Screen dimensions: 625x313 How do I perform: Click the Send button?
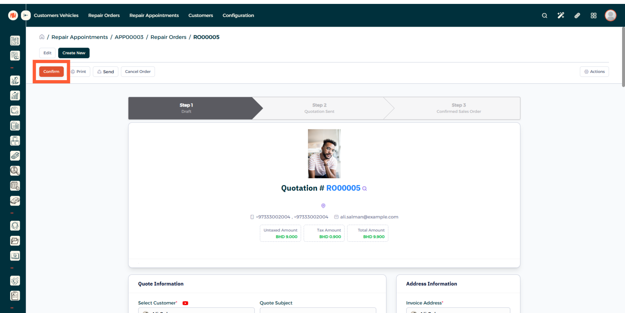pos(105,72)
